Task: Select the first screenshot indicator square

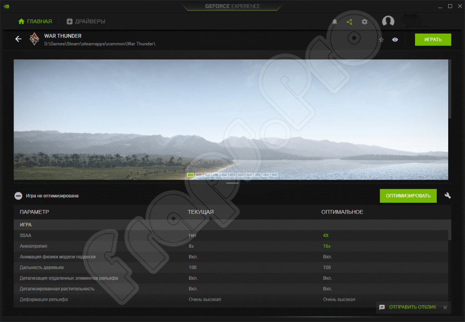Action: click(x=191, y=175)
